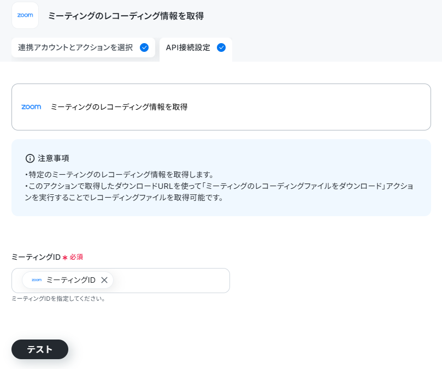Click the Zoom logo in action card
This screenshot has height=369, width=442.
click(x=31, y=107)
